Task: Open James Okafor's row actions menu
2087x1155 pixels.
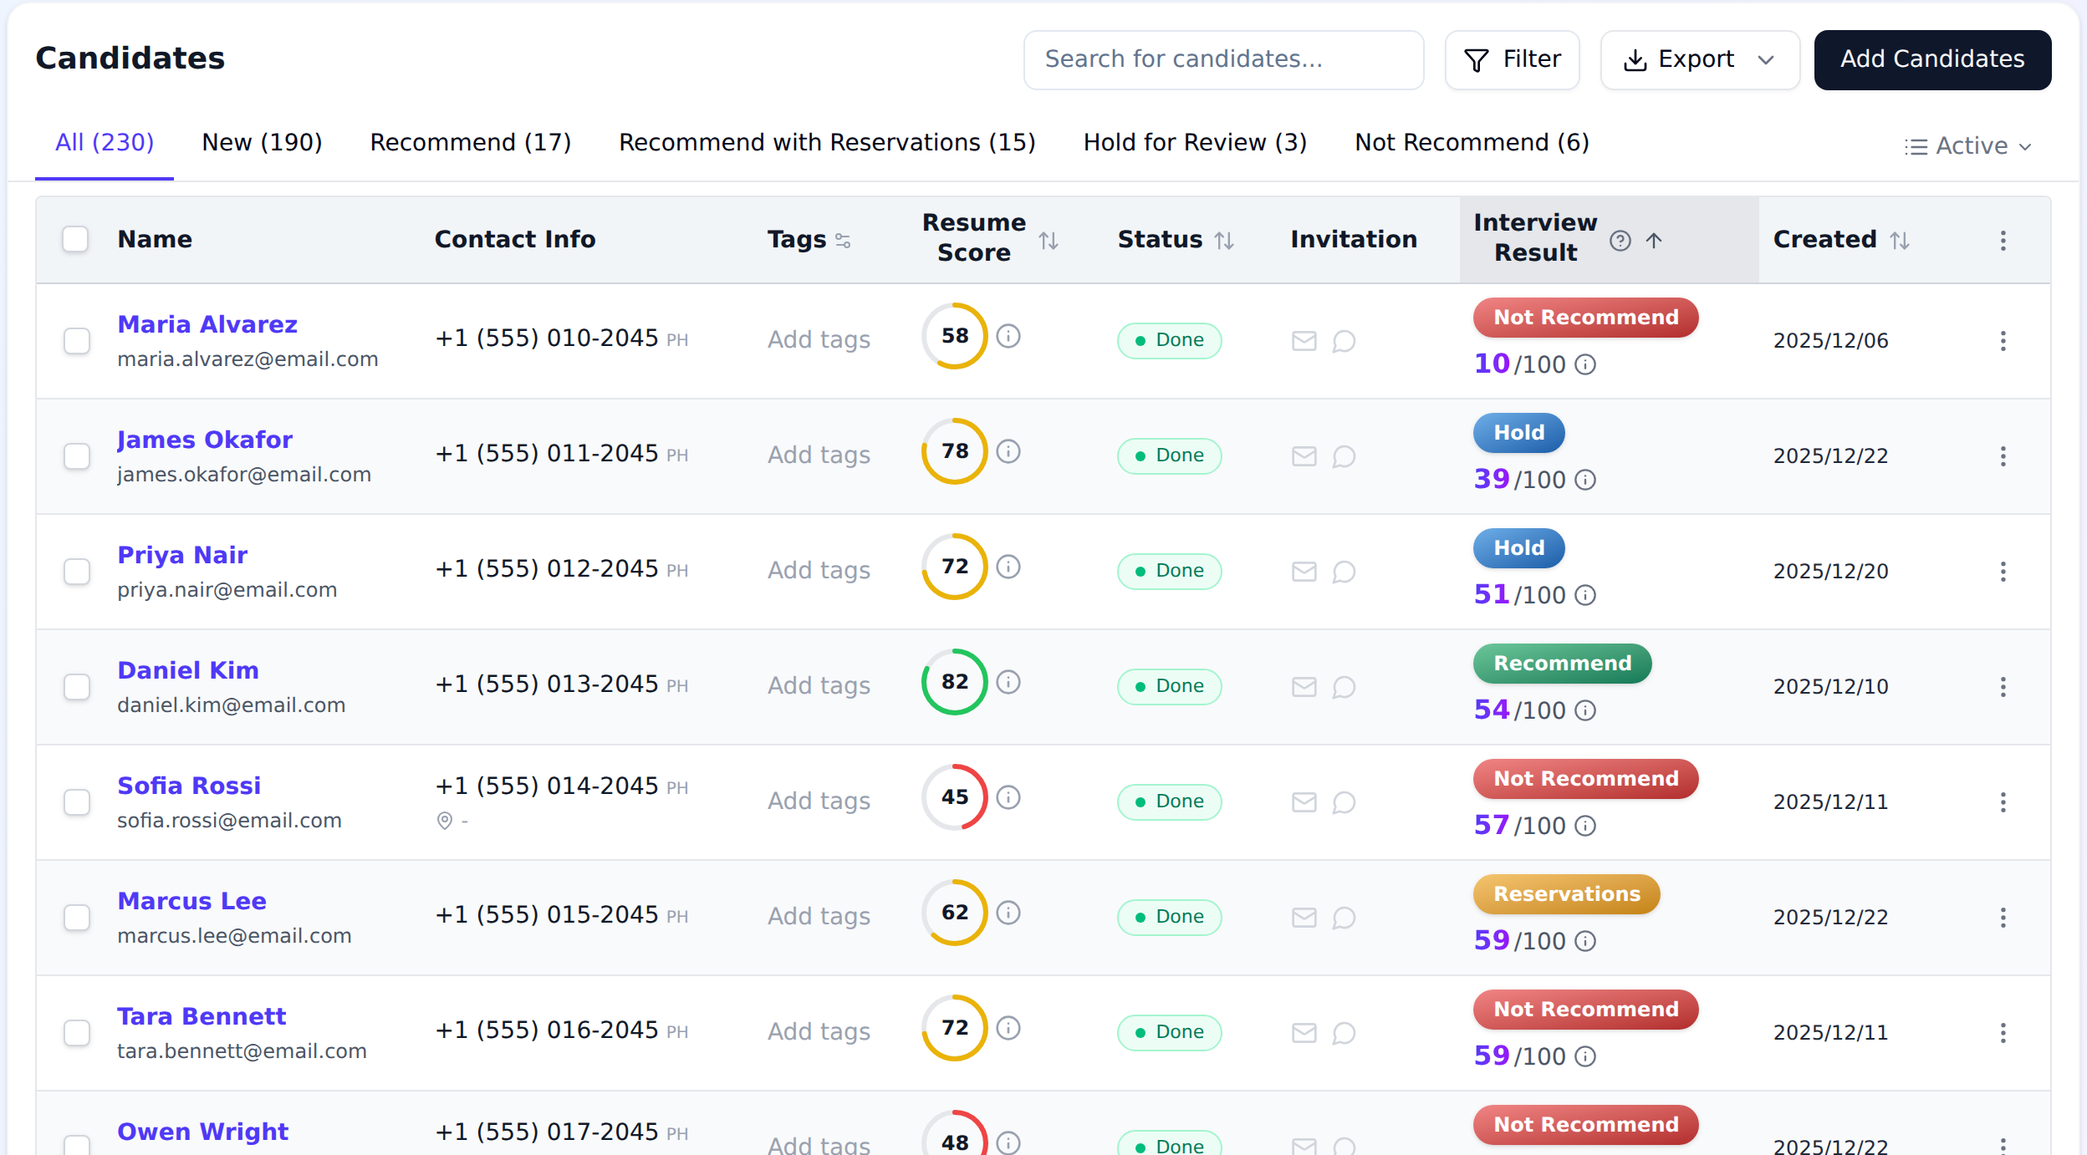Action: tap(2003, 456)
